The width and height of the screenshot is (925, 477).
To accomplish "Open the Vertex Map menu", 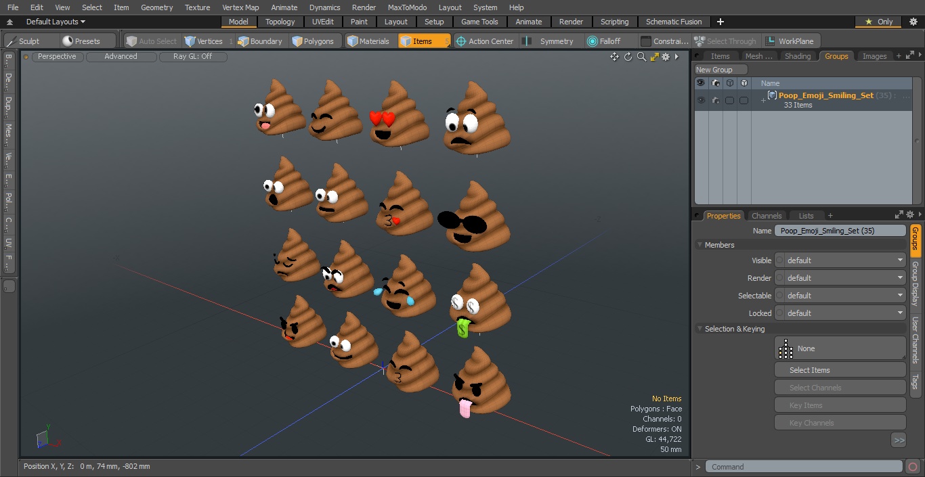I will [240, 7].
